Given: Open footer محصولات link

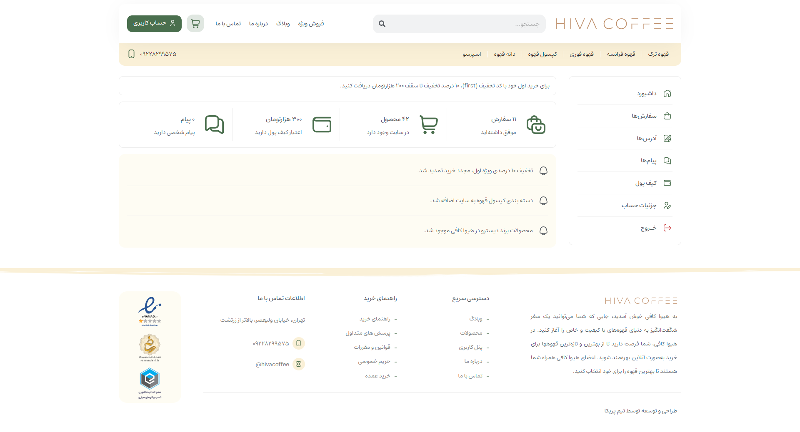Looking at the screenshot, I should pos(471,333).
